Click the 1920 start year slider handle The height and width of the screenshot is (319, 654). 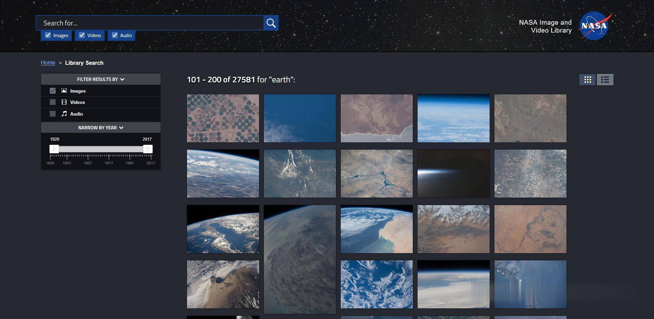[54, 149]
